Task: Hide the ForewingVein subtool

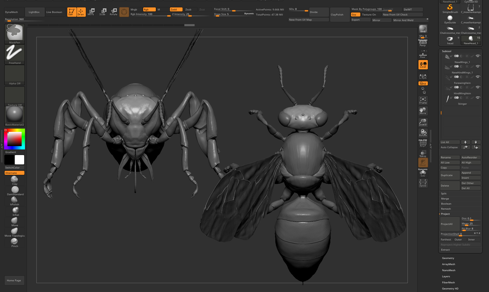Action: click(x=478, y=77)
